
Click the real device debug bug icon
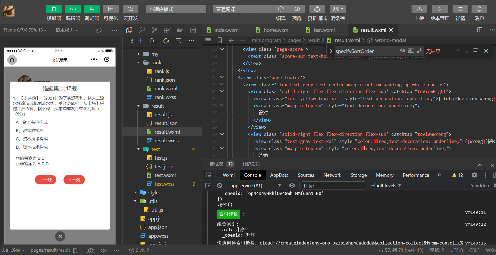coord(317,9)
